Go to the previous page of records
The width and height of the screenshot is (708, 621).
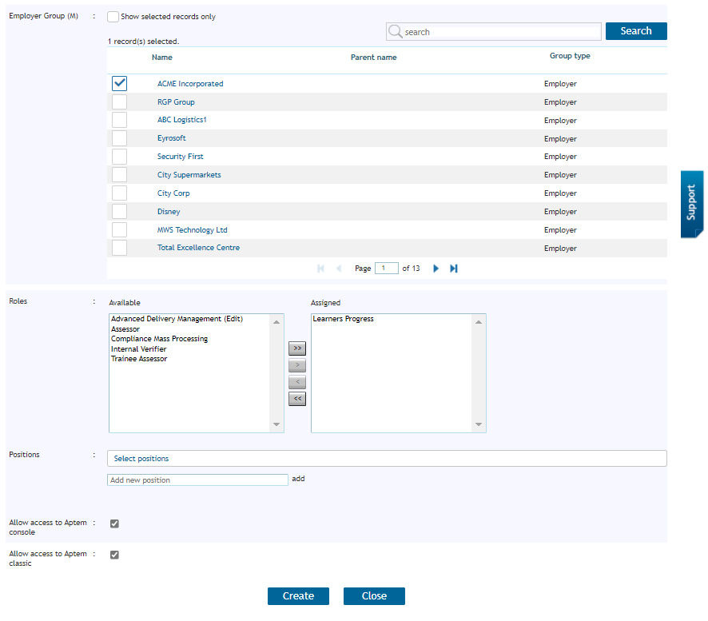339,268
